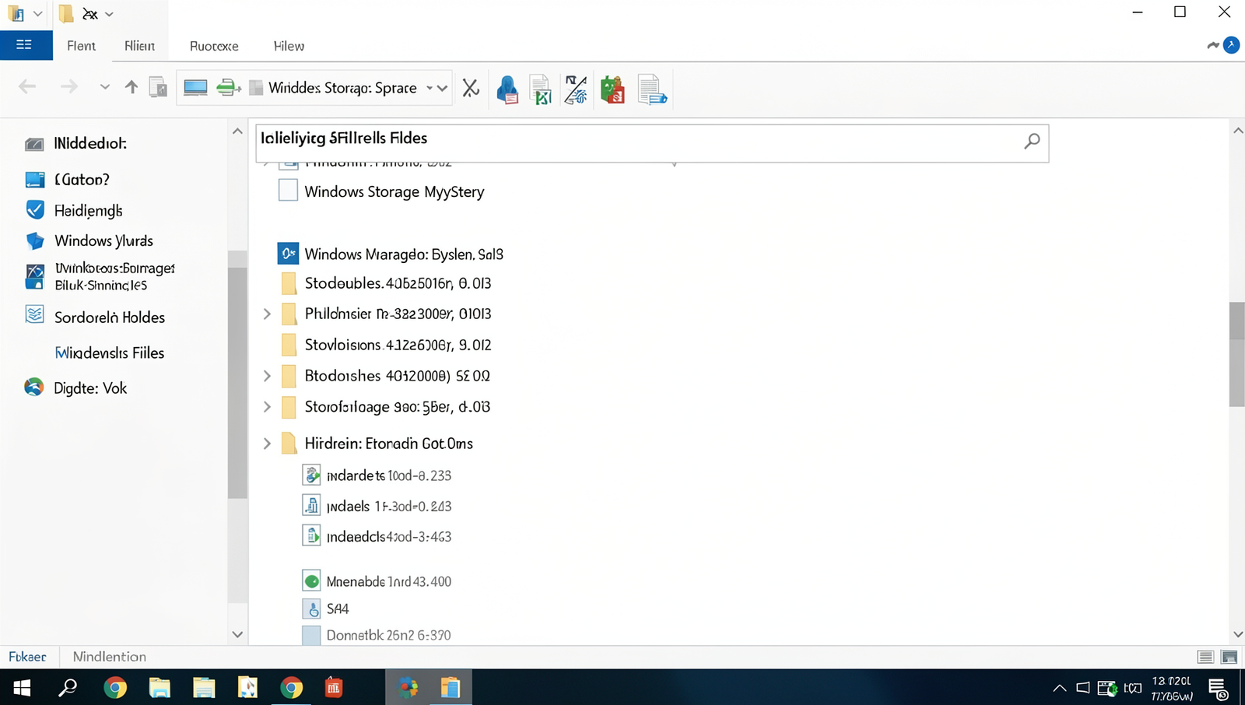The width and height of the screenshot is (1245, 705).
Task: Select the 'INIddediol:' sidebar item
Action: (x=90, y=143)
